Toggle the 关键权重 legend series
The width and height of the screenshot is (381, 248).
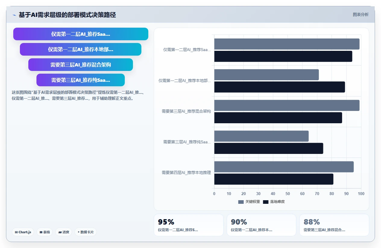tap(249, 202)
